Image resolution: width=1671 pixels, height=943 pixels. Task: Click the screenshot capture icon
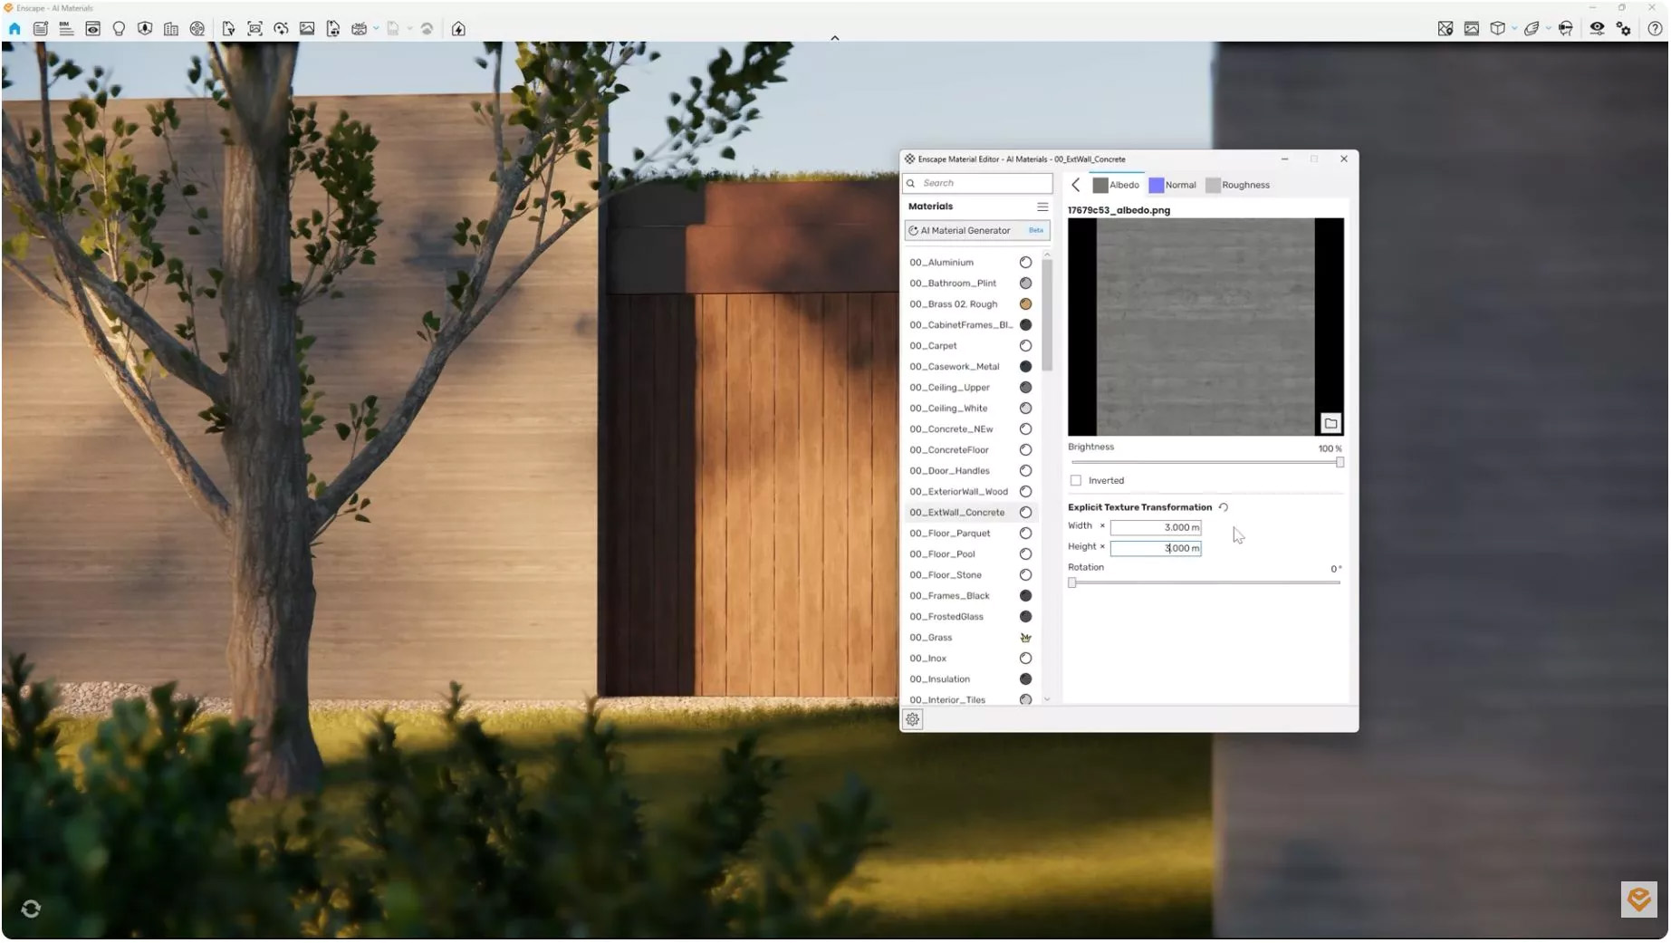[x=255, y=29]
